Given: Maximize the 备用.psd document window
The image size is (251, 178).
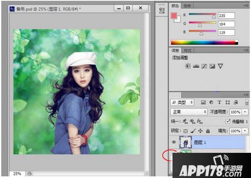Looking at the screenshot, I should tap(128, 8).
